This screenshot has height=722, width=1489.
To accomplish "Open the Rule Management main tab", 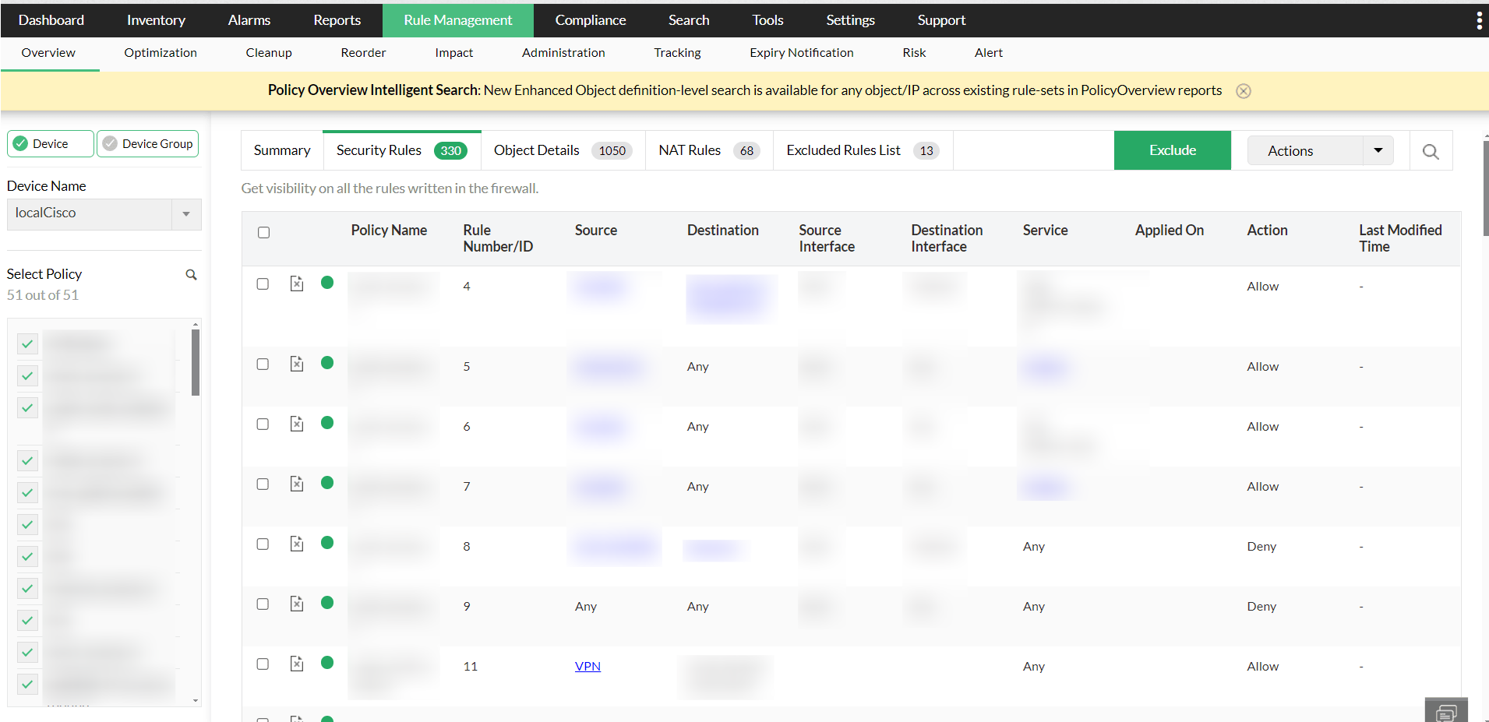I will click(x=458, y=20).
